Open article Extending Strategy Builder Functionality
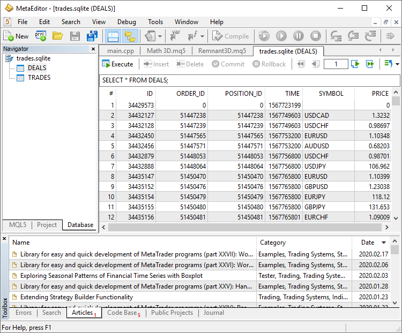Image resolution: width=402 pixels, height=333 pixels. click(77, 297)
